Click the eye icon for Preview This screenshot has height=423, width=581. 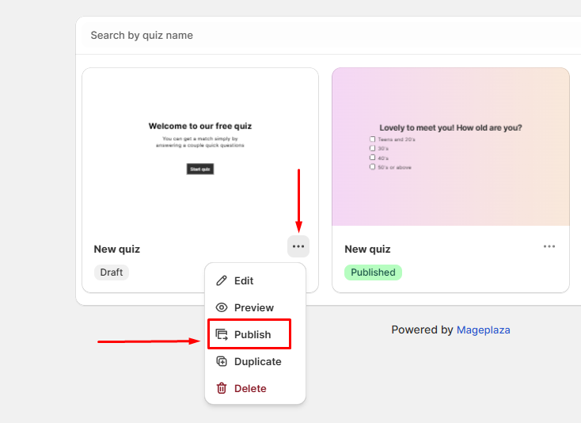tap(222, 308)
